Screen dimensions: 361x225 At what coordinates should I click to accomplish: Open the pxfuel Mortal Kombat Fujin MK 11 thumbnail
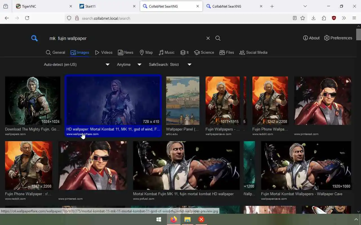[186, 165]
